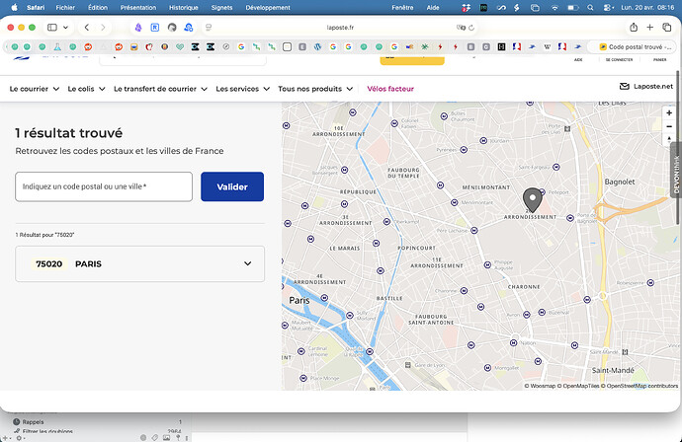
Task: Click the '75020' postal code badge
Action: pyautogui.click(x=49, y=264)
